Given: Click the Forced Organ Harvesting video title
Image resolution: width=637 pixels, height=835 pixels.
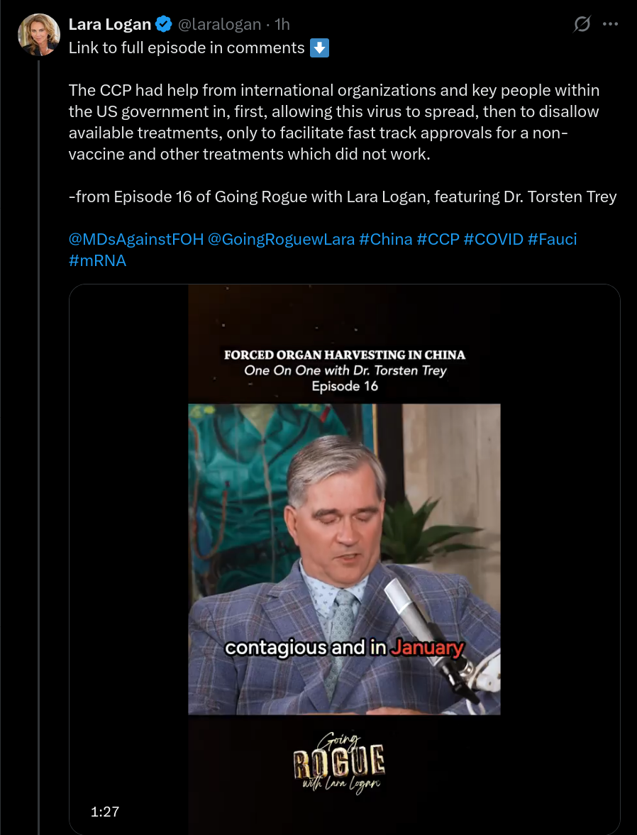Looking at the screenshot, I should [345, 355].
